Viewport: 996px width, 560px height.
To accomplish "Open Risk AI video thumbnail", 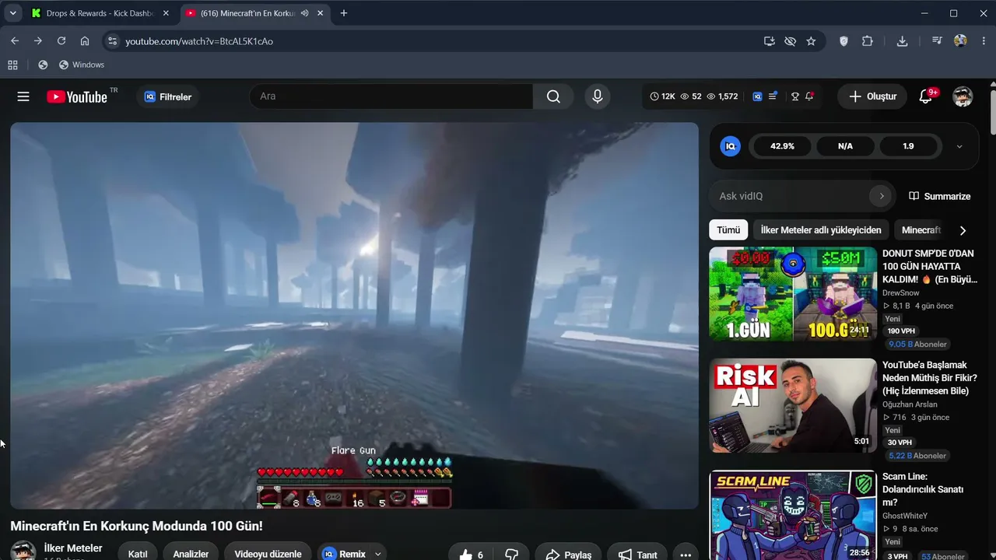I will pos(793,405).
